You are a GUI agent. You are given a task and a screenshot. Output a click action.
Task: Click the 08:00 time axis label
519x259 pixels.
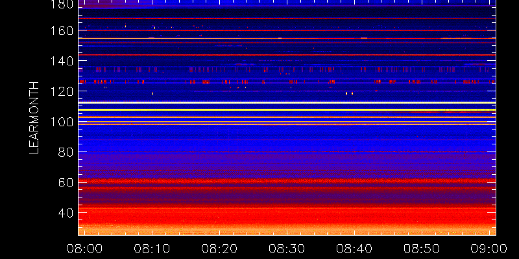tap(85, 249)
